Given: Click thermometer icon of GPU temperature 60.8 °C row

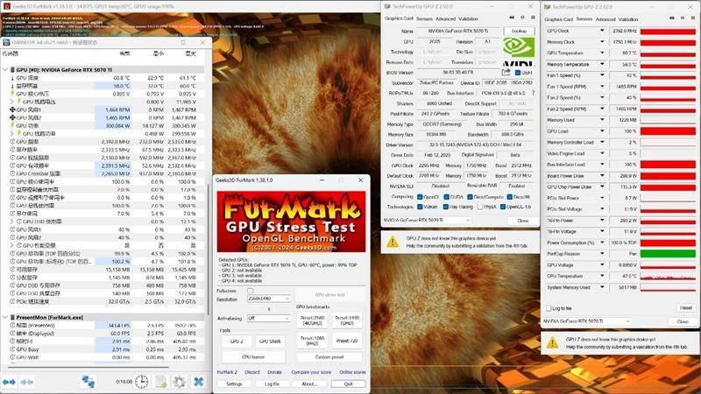Looking at the screenshot, I should pos(12,78).
